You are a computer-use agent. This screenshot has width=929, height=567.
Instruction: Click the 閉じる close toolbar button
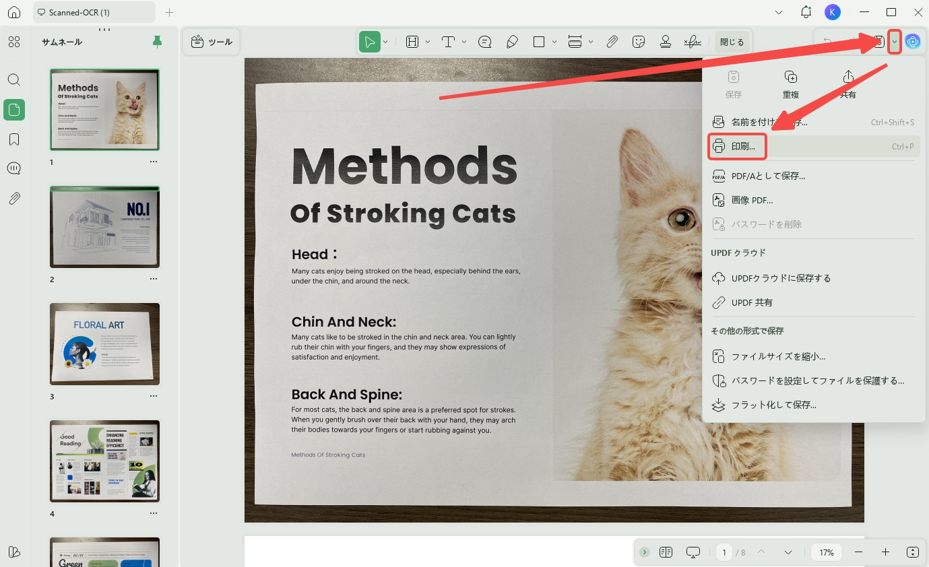click(732, 42)
